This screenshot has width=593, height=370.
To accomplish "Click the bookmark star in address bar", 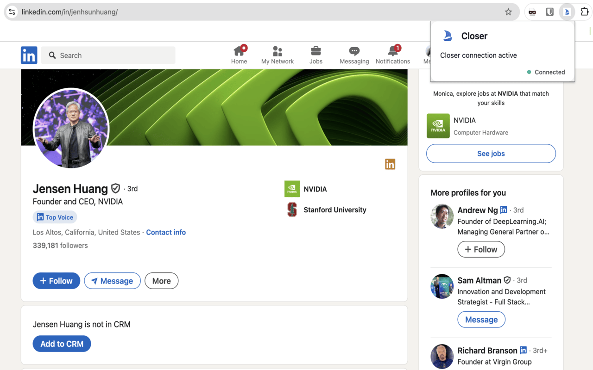I will pyautogui.click(x=508, y=12).
